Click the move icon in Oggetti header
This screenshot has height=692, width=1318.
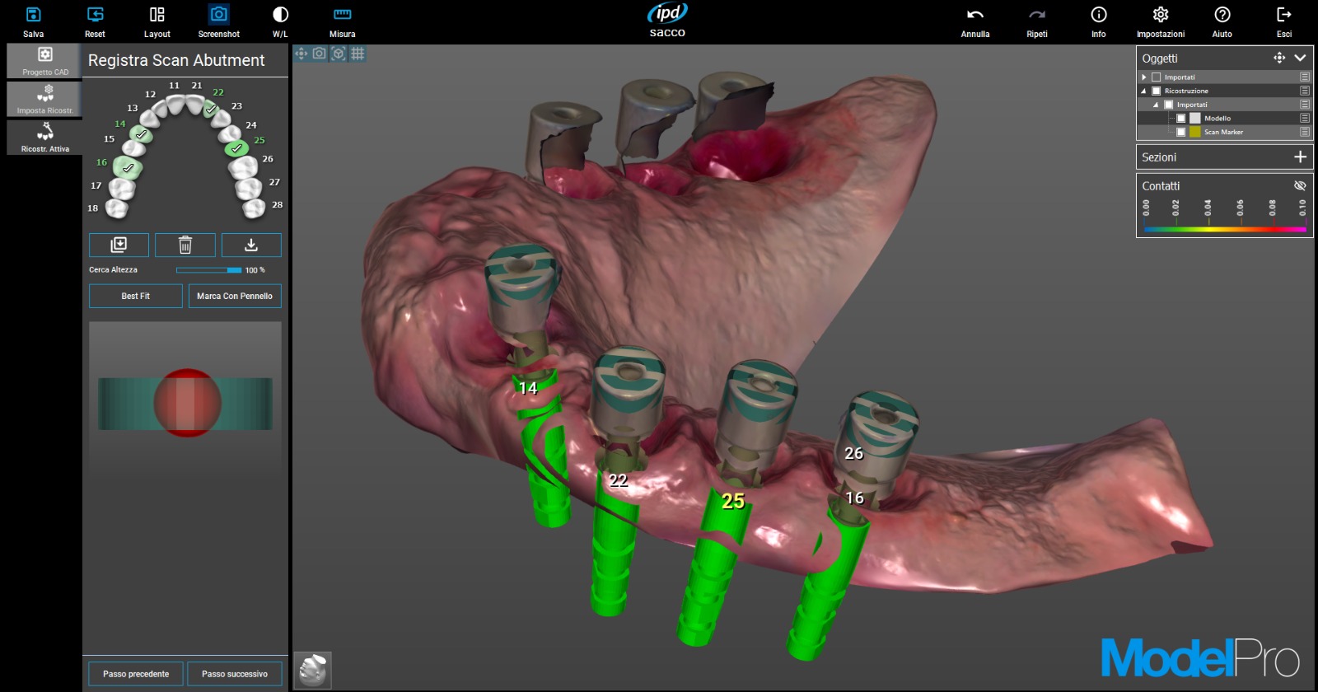coord(1279,58)
